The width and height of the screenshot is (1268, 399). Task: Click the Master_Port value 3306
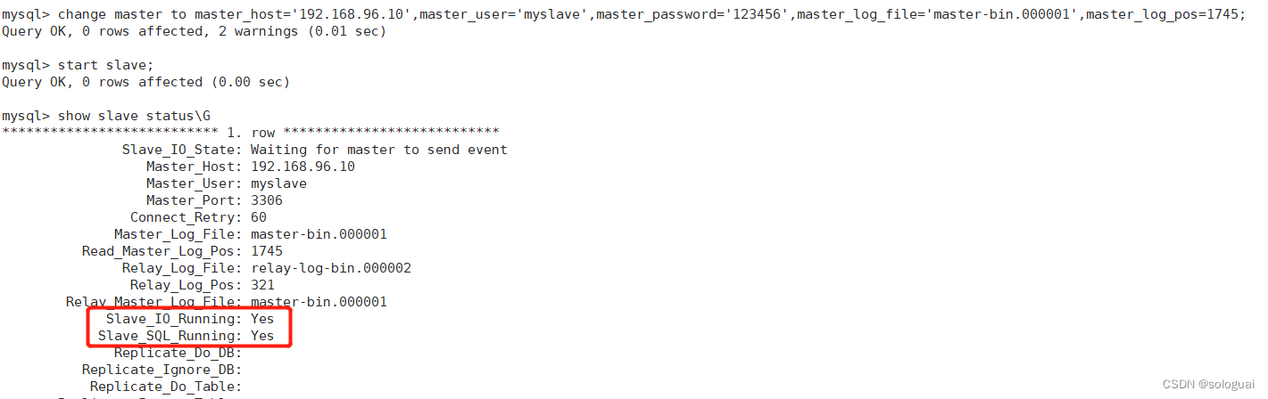[267, 200]
